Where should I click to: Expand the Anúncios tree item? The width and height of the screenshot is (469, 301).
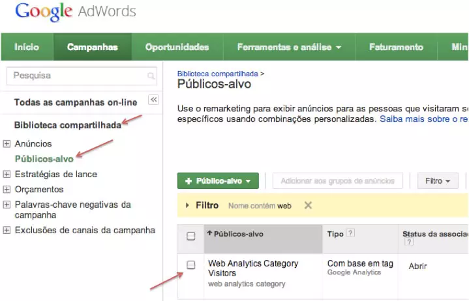(7, 143)
